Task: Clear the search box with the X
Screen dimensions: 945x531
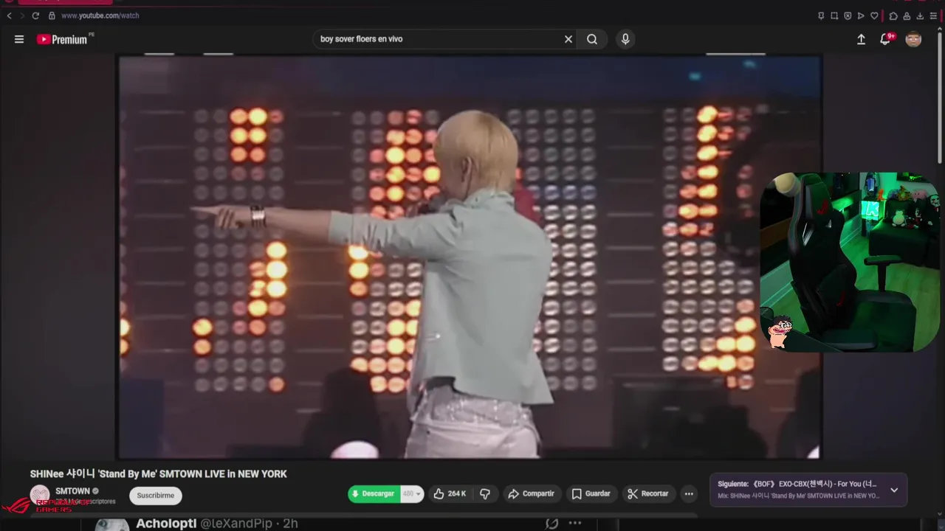Action: coord(568,39)
